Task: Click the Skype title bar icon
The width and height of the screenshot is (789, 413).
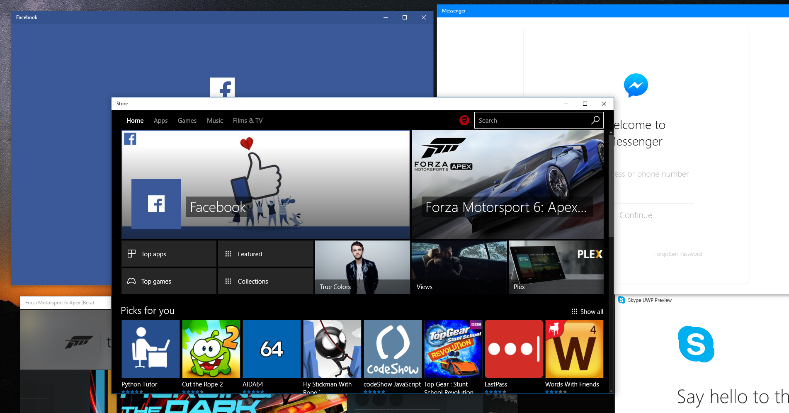Action: click(x=621, y=300)
